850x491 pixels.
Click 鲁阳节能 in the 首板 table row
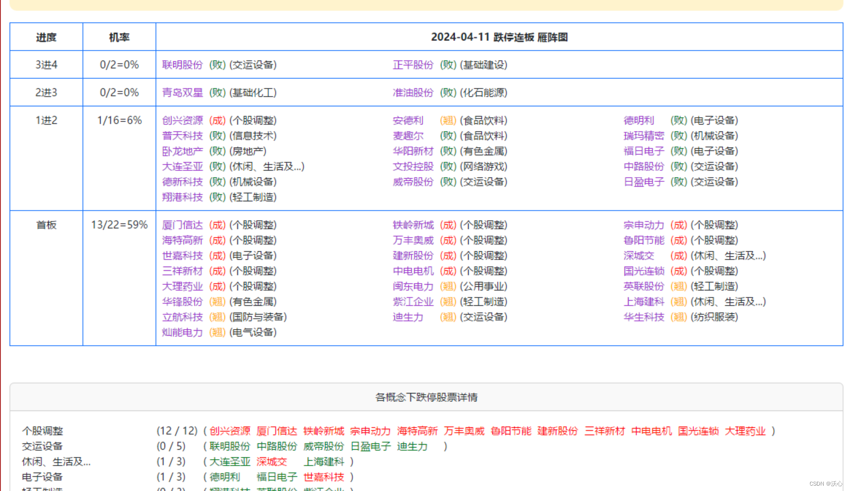[x=644, y=240]
